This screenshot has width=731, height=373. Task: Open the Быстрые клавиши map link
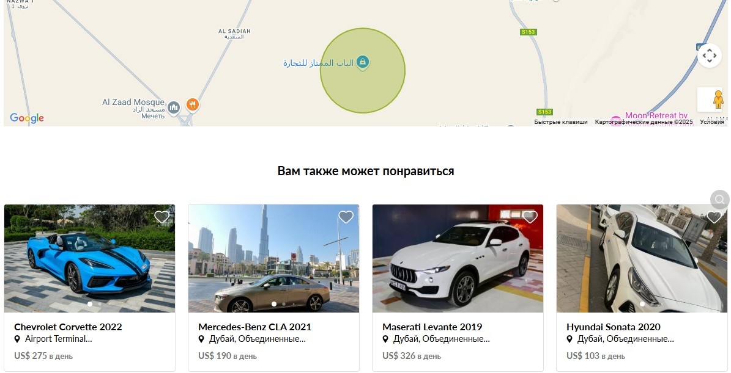click(x=561, y=122)
